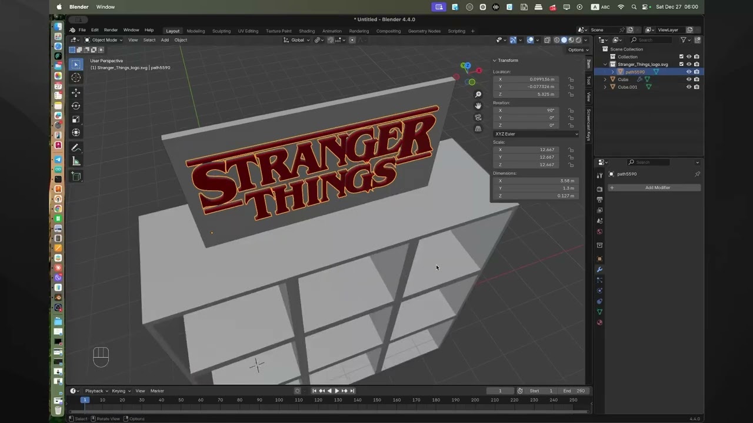Open the Add menu in viewport header

165,40
